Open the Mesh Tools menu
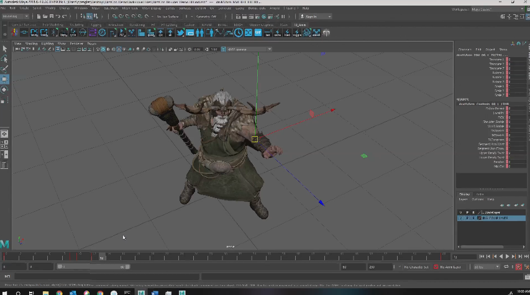This screenshot has width=530, height=295. click(130, 8)
